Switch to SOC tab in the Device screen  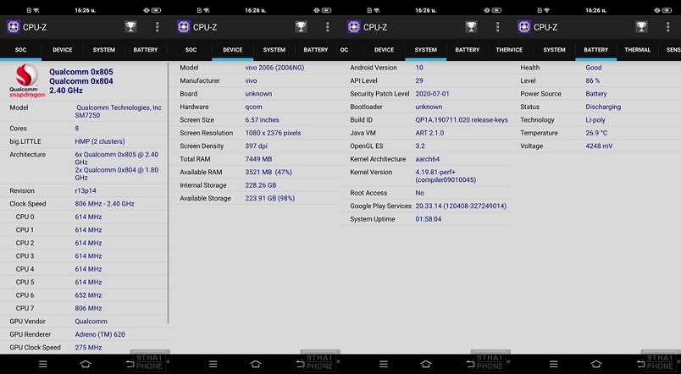pos(191,50)
